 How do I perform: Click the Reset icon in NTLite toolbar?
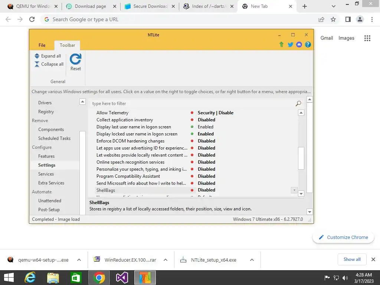pyautogui.click(x=75, y=62)
